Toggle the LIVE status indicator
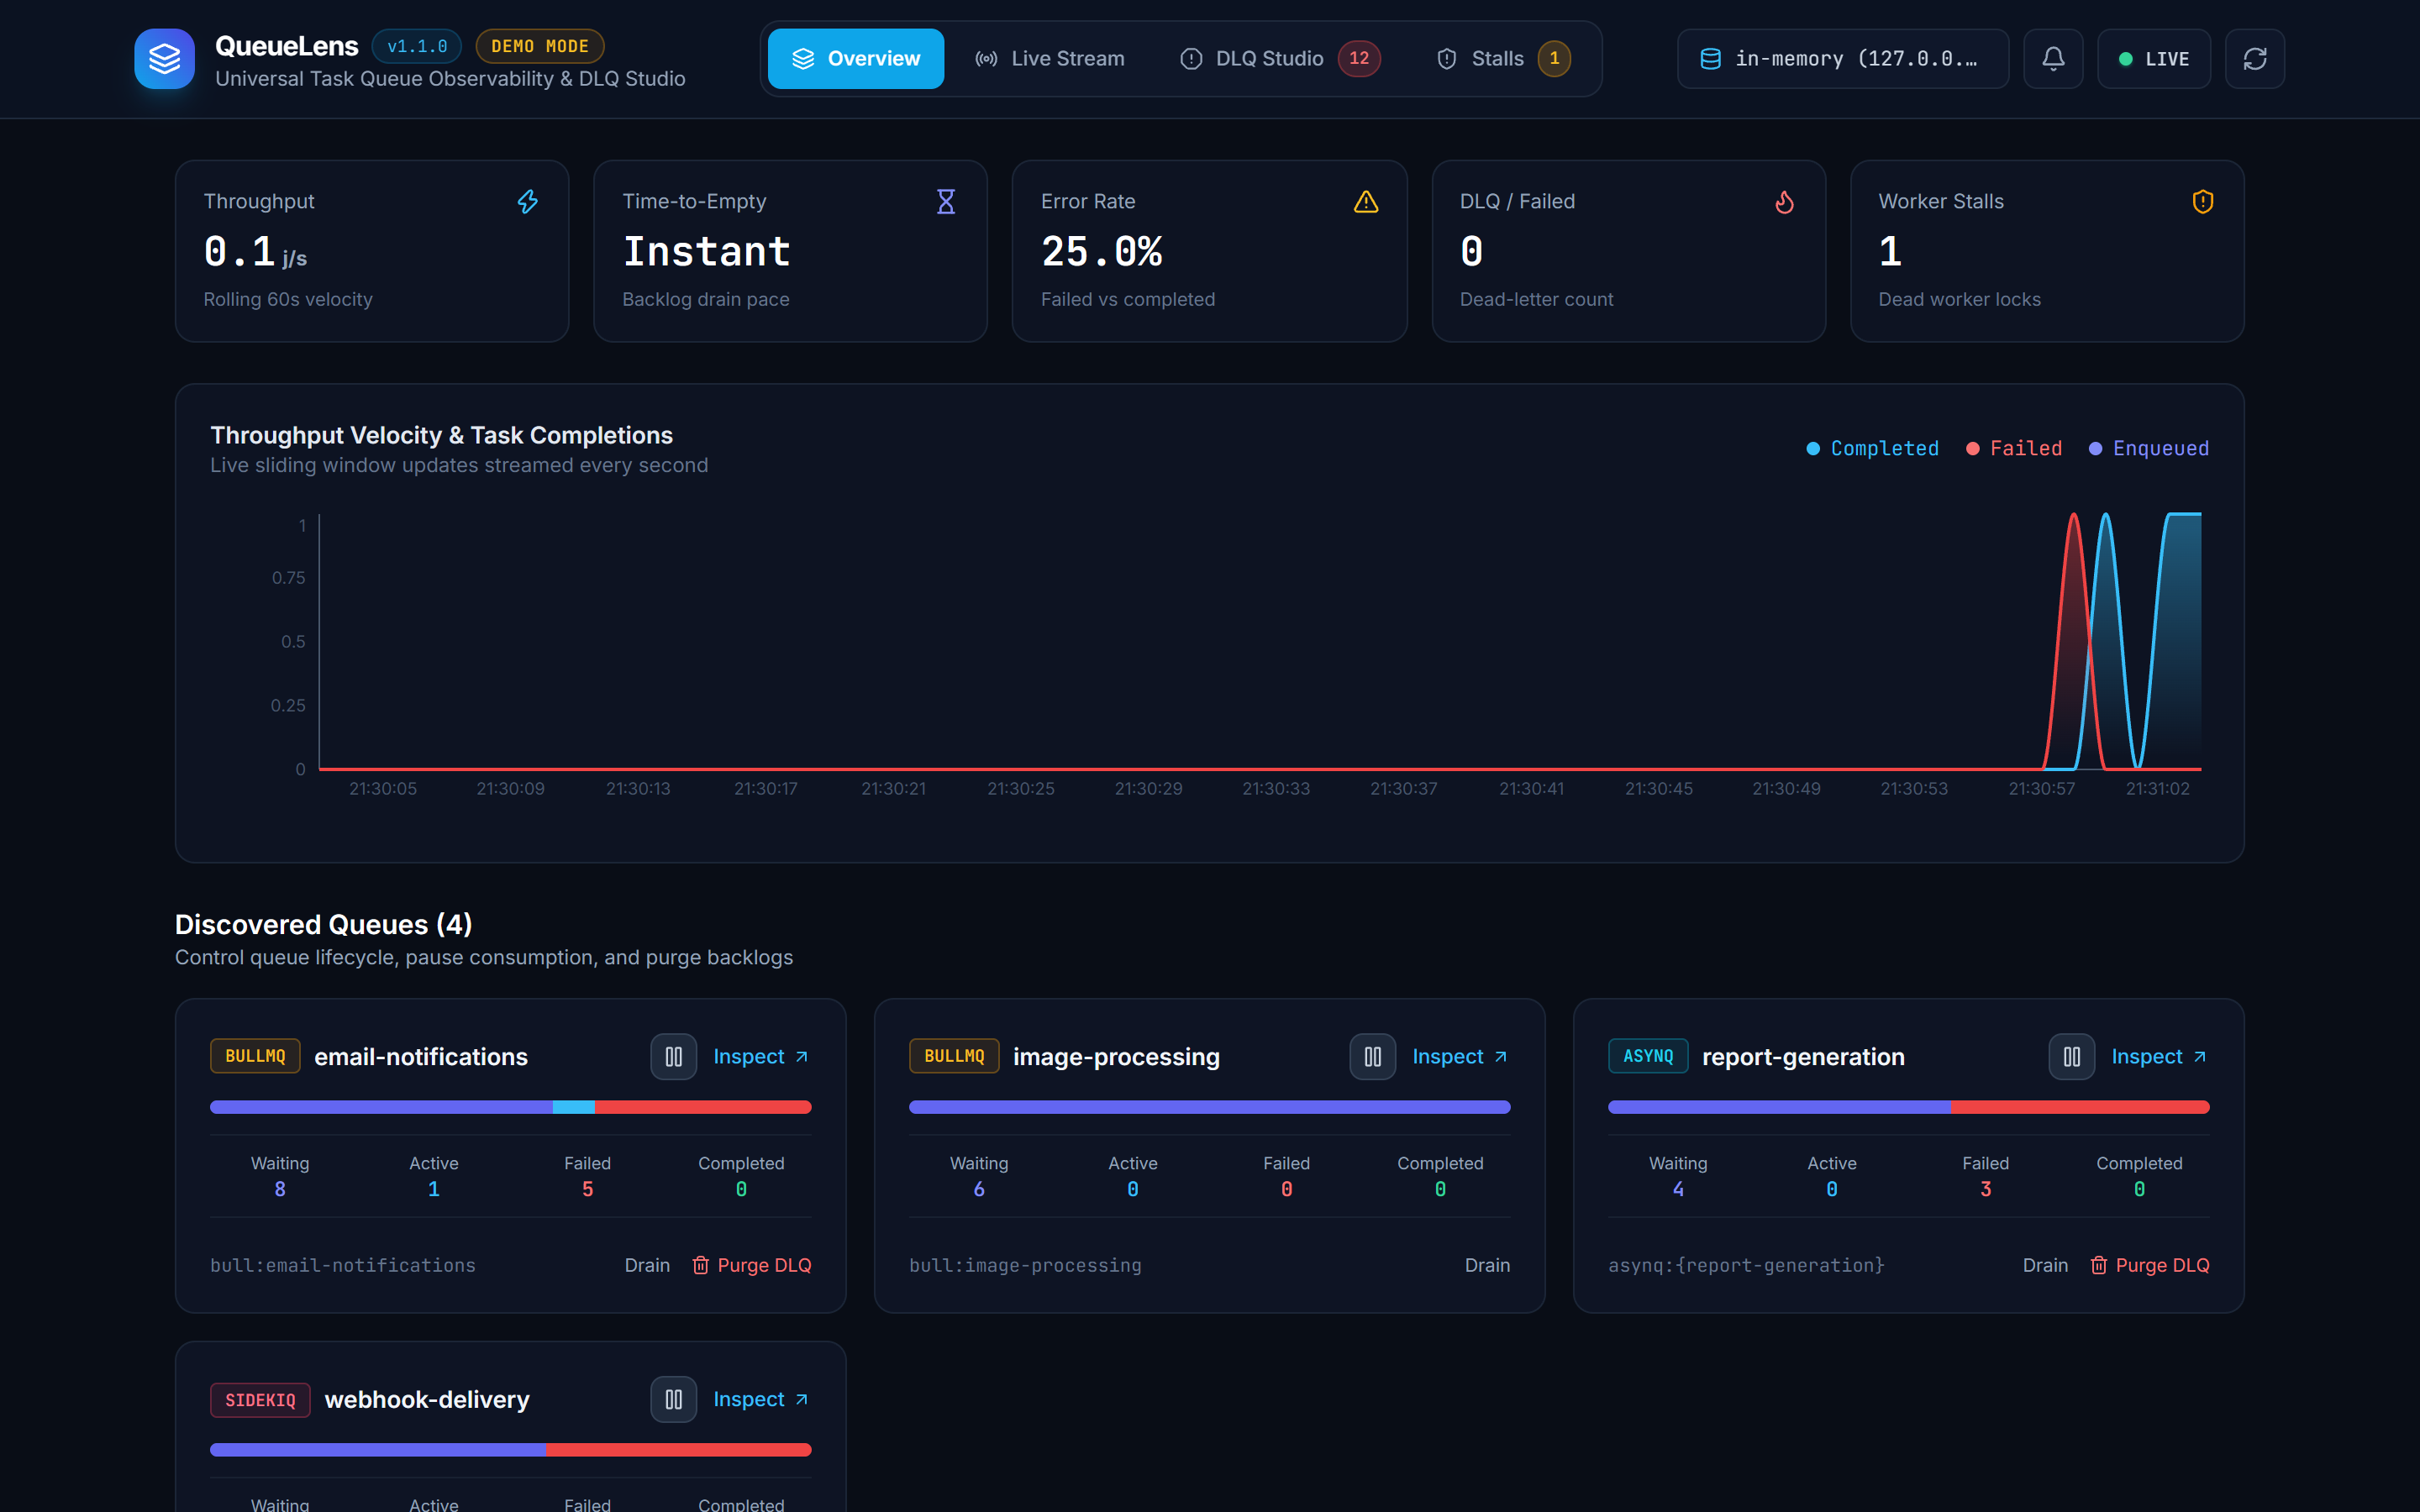 coord(2154,59)
